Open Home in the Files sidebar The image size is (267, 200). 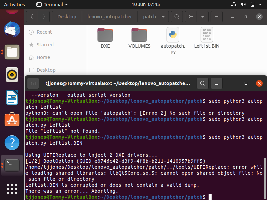(55, 57)
